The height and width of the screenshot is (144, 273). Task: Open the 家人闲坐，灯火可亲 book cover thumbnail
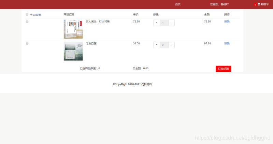click(x=73, y=29)
